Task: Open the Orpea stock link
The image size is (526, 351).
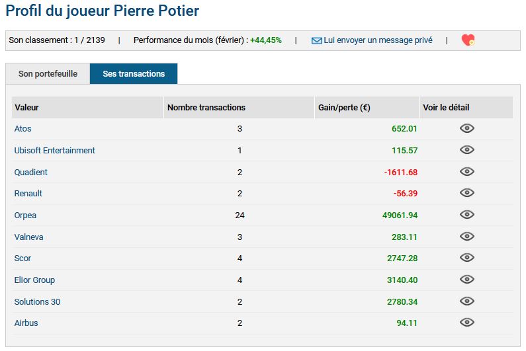Action: [25, 215]
